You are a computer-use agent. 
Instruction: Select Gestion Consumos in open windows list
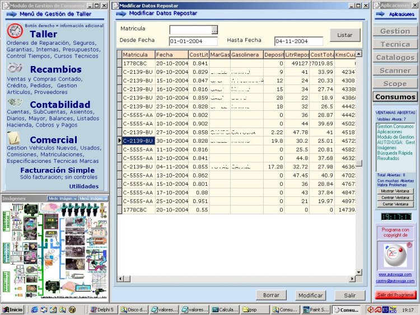395,126
